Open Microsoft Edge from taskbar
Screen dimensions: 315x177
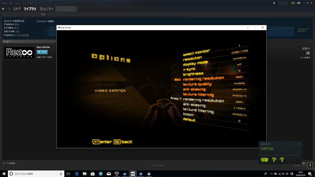(77, 174)
